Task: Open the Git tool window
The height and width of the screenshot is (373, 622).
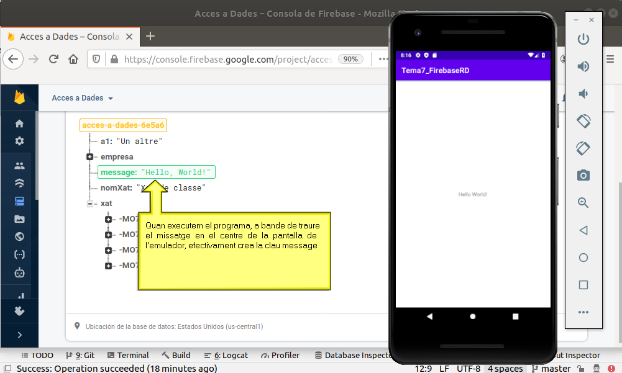Action: pos(80,356)
